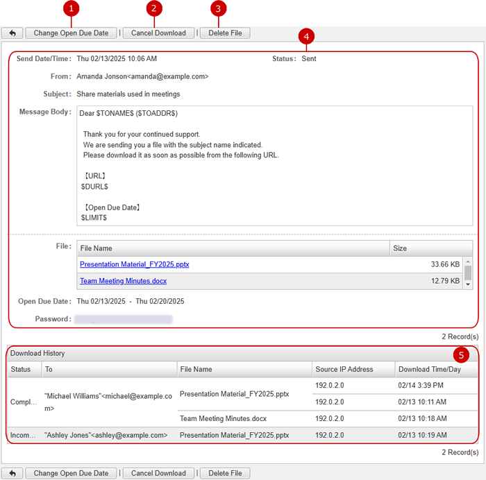Click file list scrollbar up arrow
The image size is (486, 480).
click(468, 262)
